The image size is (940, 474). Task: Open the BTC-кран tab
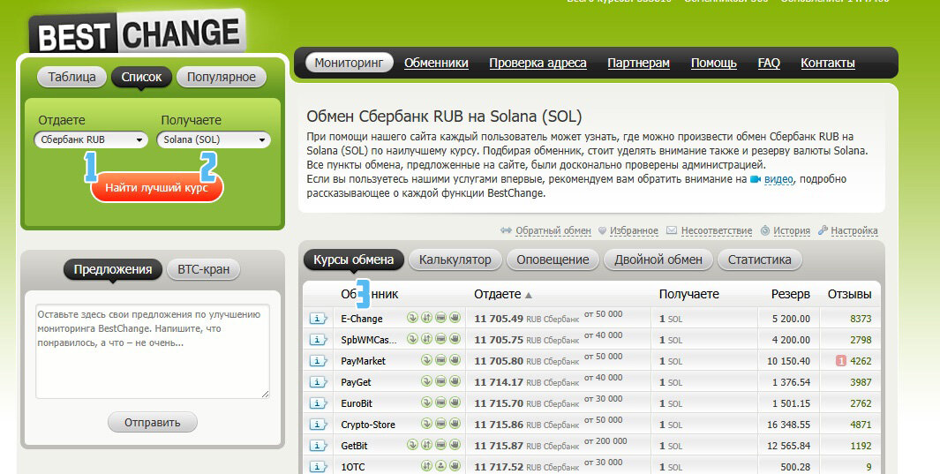point(203,269)
